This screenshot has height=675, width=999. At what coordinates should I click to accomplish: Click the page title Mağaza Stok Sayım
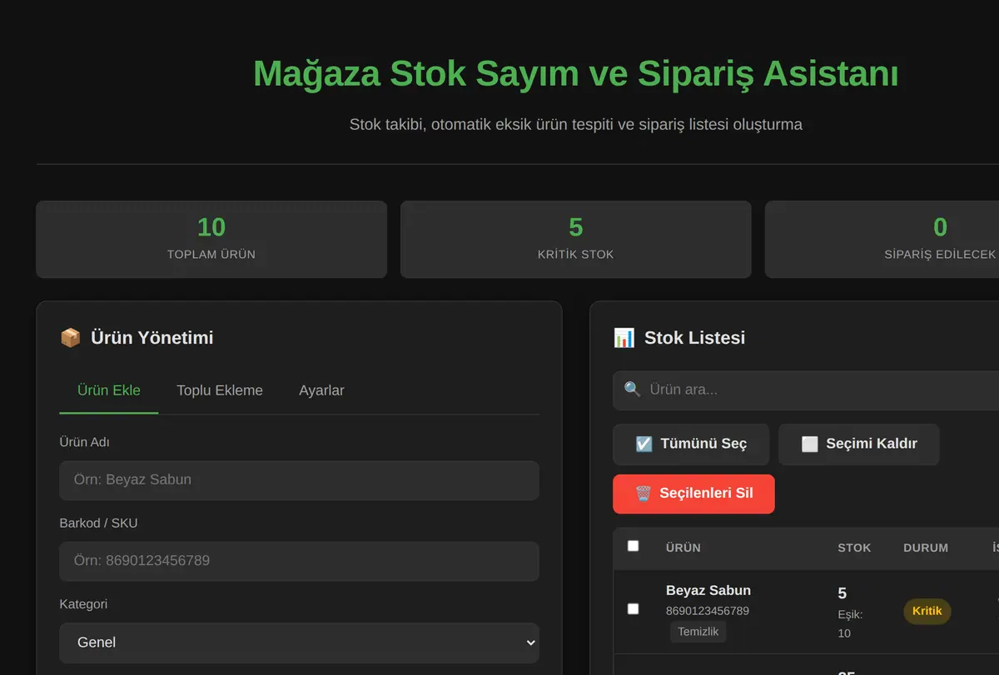(575, 73)
